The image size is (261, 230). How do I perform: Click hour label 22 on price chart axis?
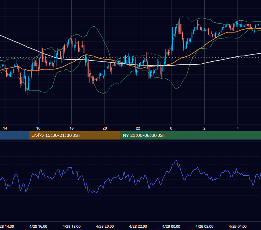138,128
